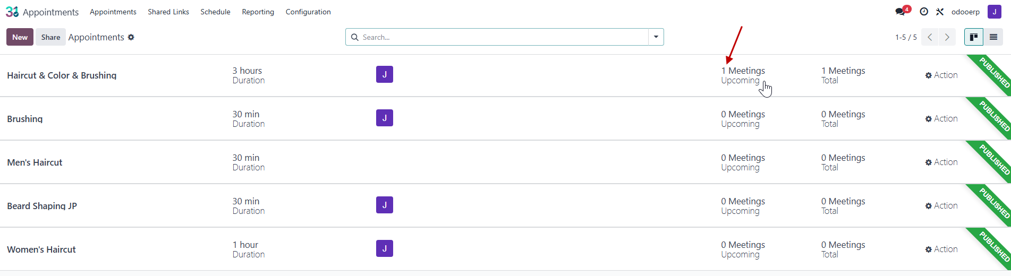Click the Share button
Screen dimensions: 1011x276
(x=50, y=37)
